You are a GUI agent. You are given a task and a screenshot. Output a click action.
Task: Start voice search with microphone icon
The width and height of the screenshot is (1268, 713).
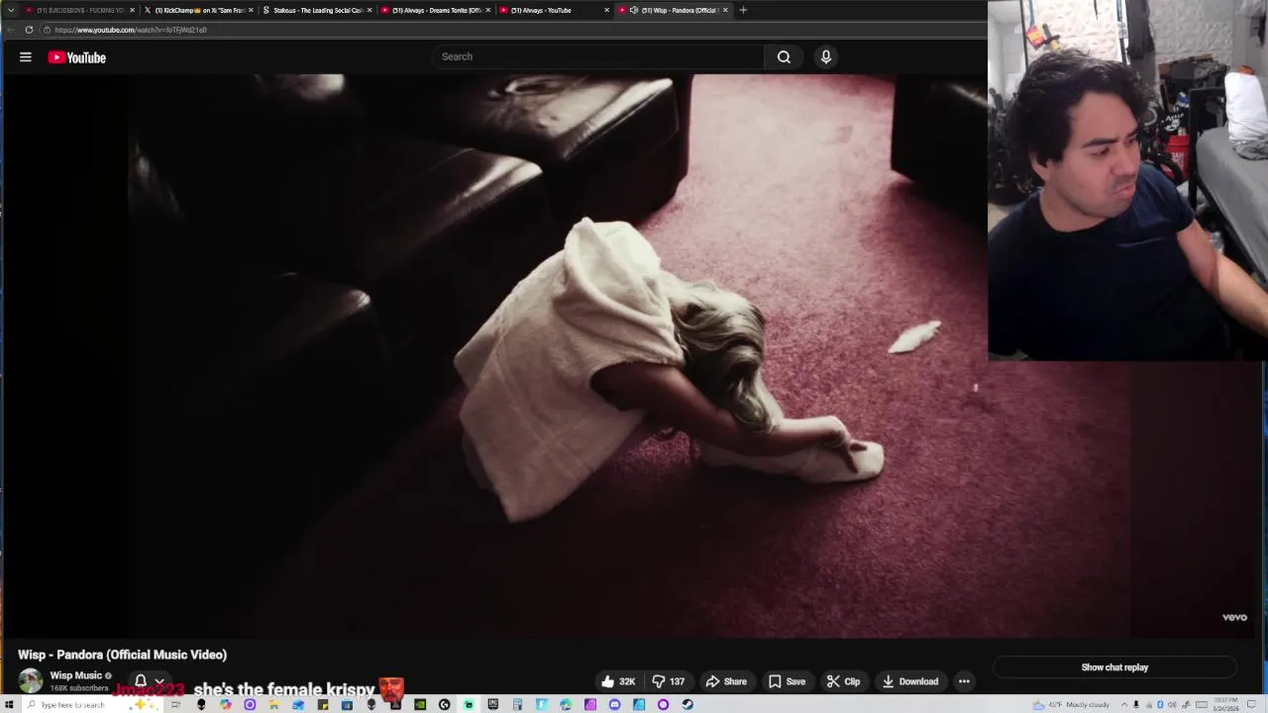pos(826,56)
